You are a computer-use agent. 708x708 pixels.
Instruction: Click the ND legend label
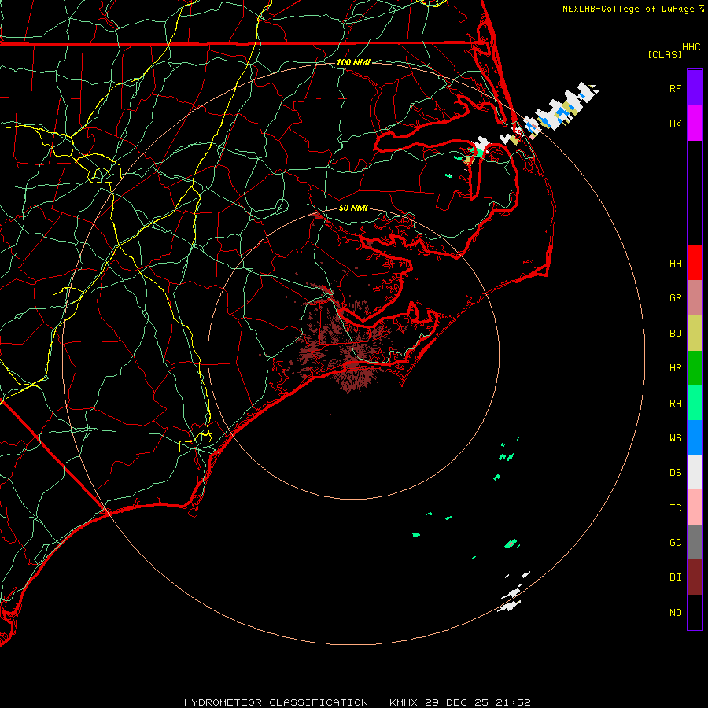point(675,613)
